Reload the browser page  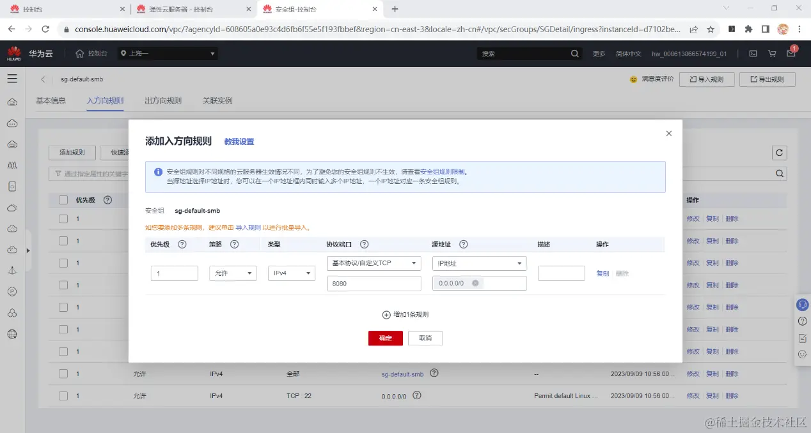click(x=45, y=29)
